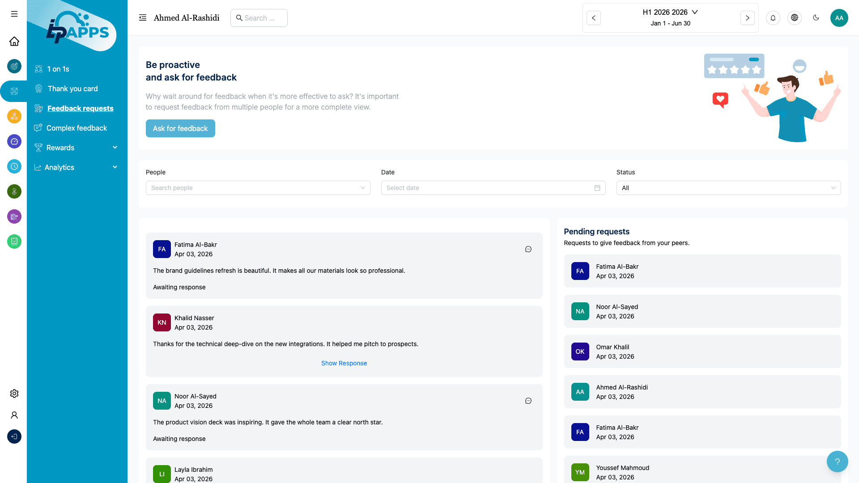The width and height of the screenshot is (859, 483).
Task: Open the violet module icon
Action: tap(14, 216)
